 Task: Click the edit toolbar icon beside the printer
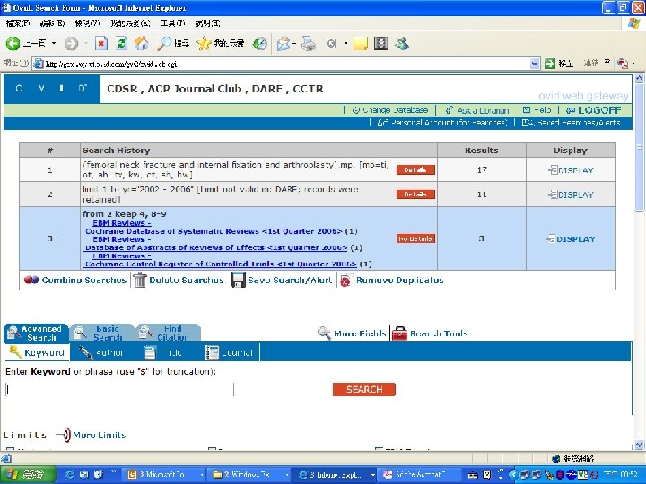tap(331, 43)
